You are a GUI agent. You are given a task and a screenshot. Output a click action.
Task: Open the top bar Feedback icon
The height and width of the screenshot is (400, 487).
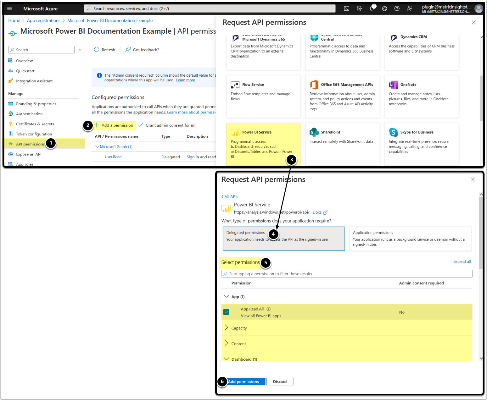coord(410,9)
